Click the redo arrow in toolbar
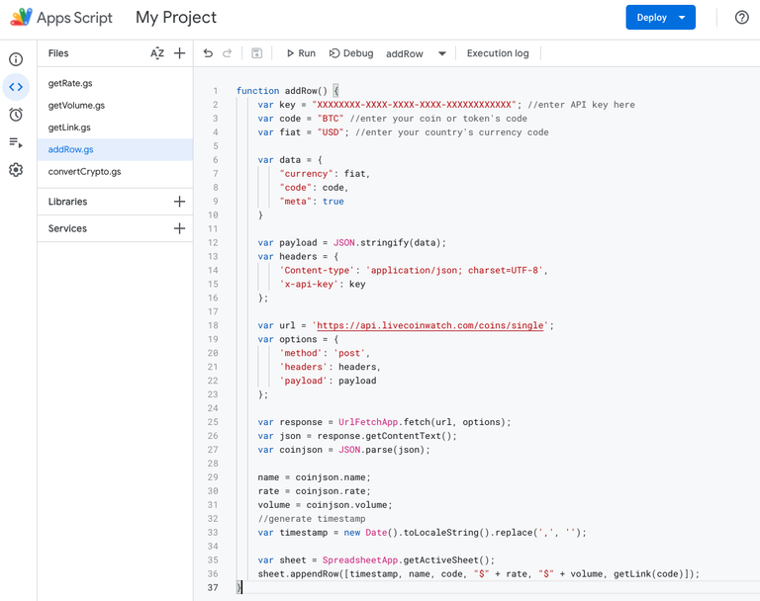The height and width of the screenshot is (601, 760). (228, 53)
